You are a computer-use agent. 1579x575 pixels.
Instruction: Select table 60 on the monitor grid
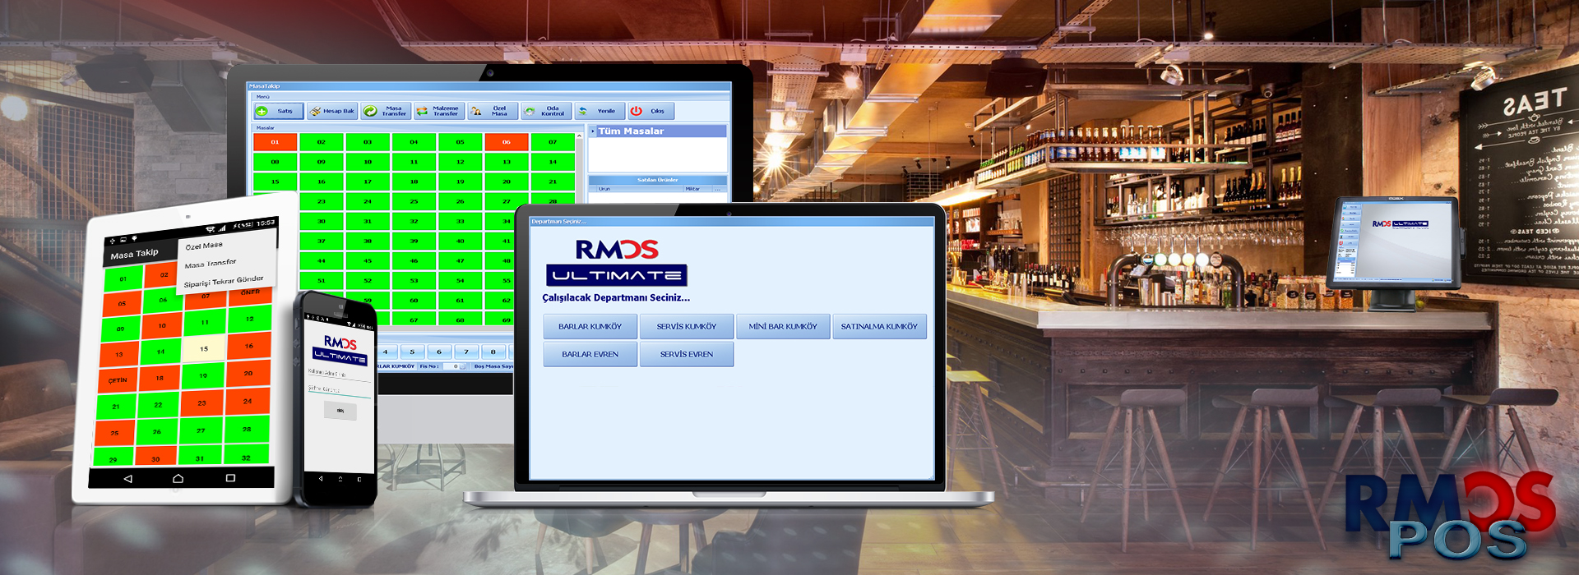(x=414, y=300)
